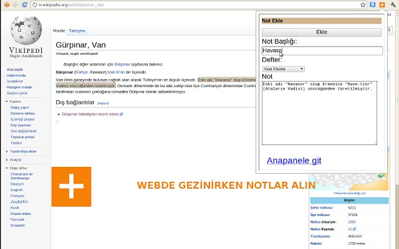Image resolution: width=399 pixels, height=249 pixels.
Task: Open the wrench settings menu
Action: pos(393,4)
